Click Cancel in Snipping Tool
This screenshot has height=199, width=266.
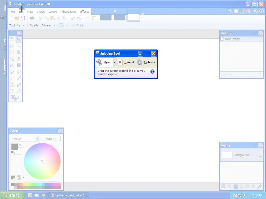pos(126,62)
